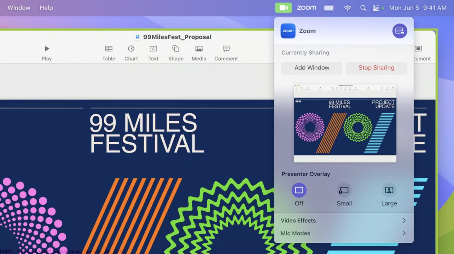Click the shared window preview thumbnail
Screen dimensions: 454x254
pyautogui.click(x=345, y=123)
